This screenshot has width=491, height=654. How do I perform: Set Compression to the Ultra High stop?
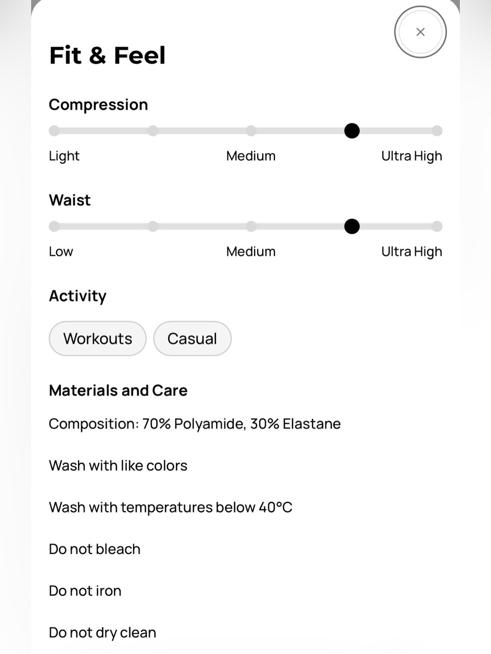(437, 131)
